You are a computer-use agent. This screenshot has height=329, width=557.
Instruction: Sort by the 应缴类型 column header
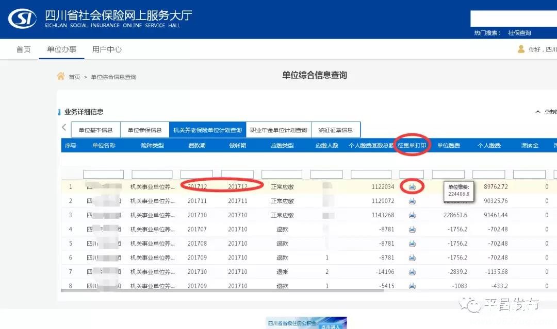282,145
